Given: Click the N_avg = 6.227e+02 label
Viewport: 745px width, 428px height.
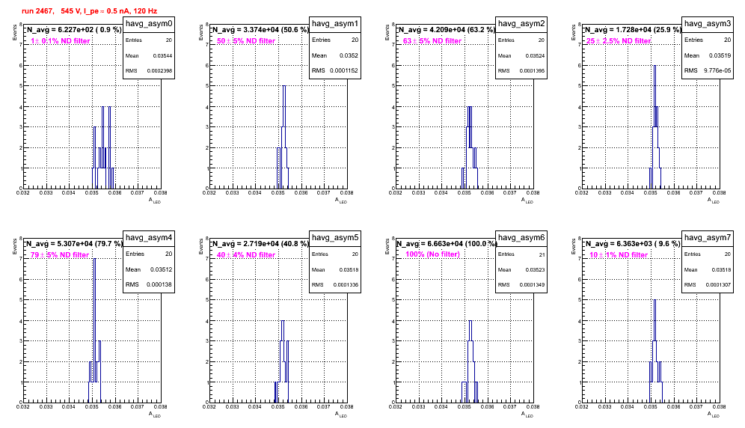Looking at the screenshot, I should pos(73,30).
